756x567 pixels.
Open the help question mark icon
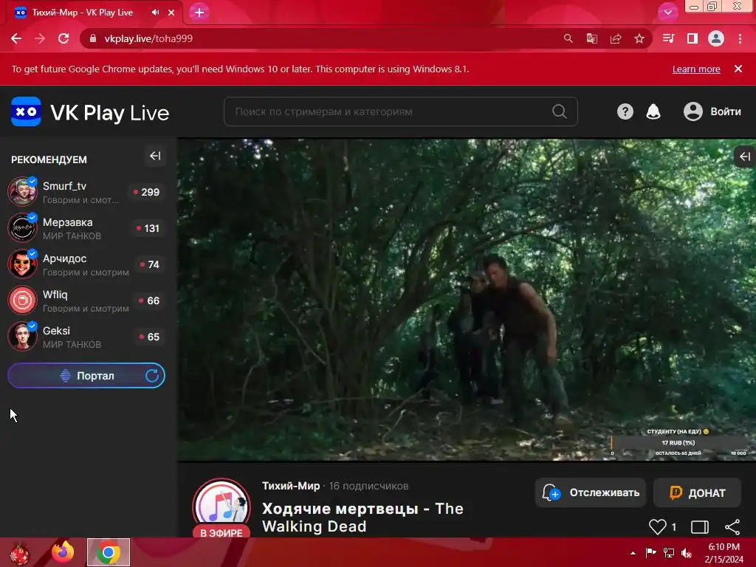tap(625, 112)
